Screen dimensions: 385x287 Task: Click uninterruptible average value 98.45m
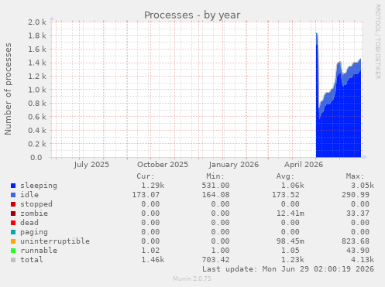[290, 241]
